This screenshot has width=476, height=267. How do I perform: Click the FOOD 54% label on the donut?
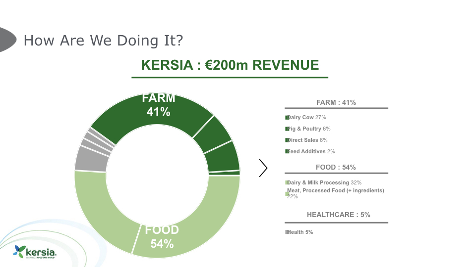click(x=162, y=236)
